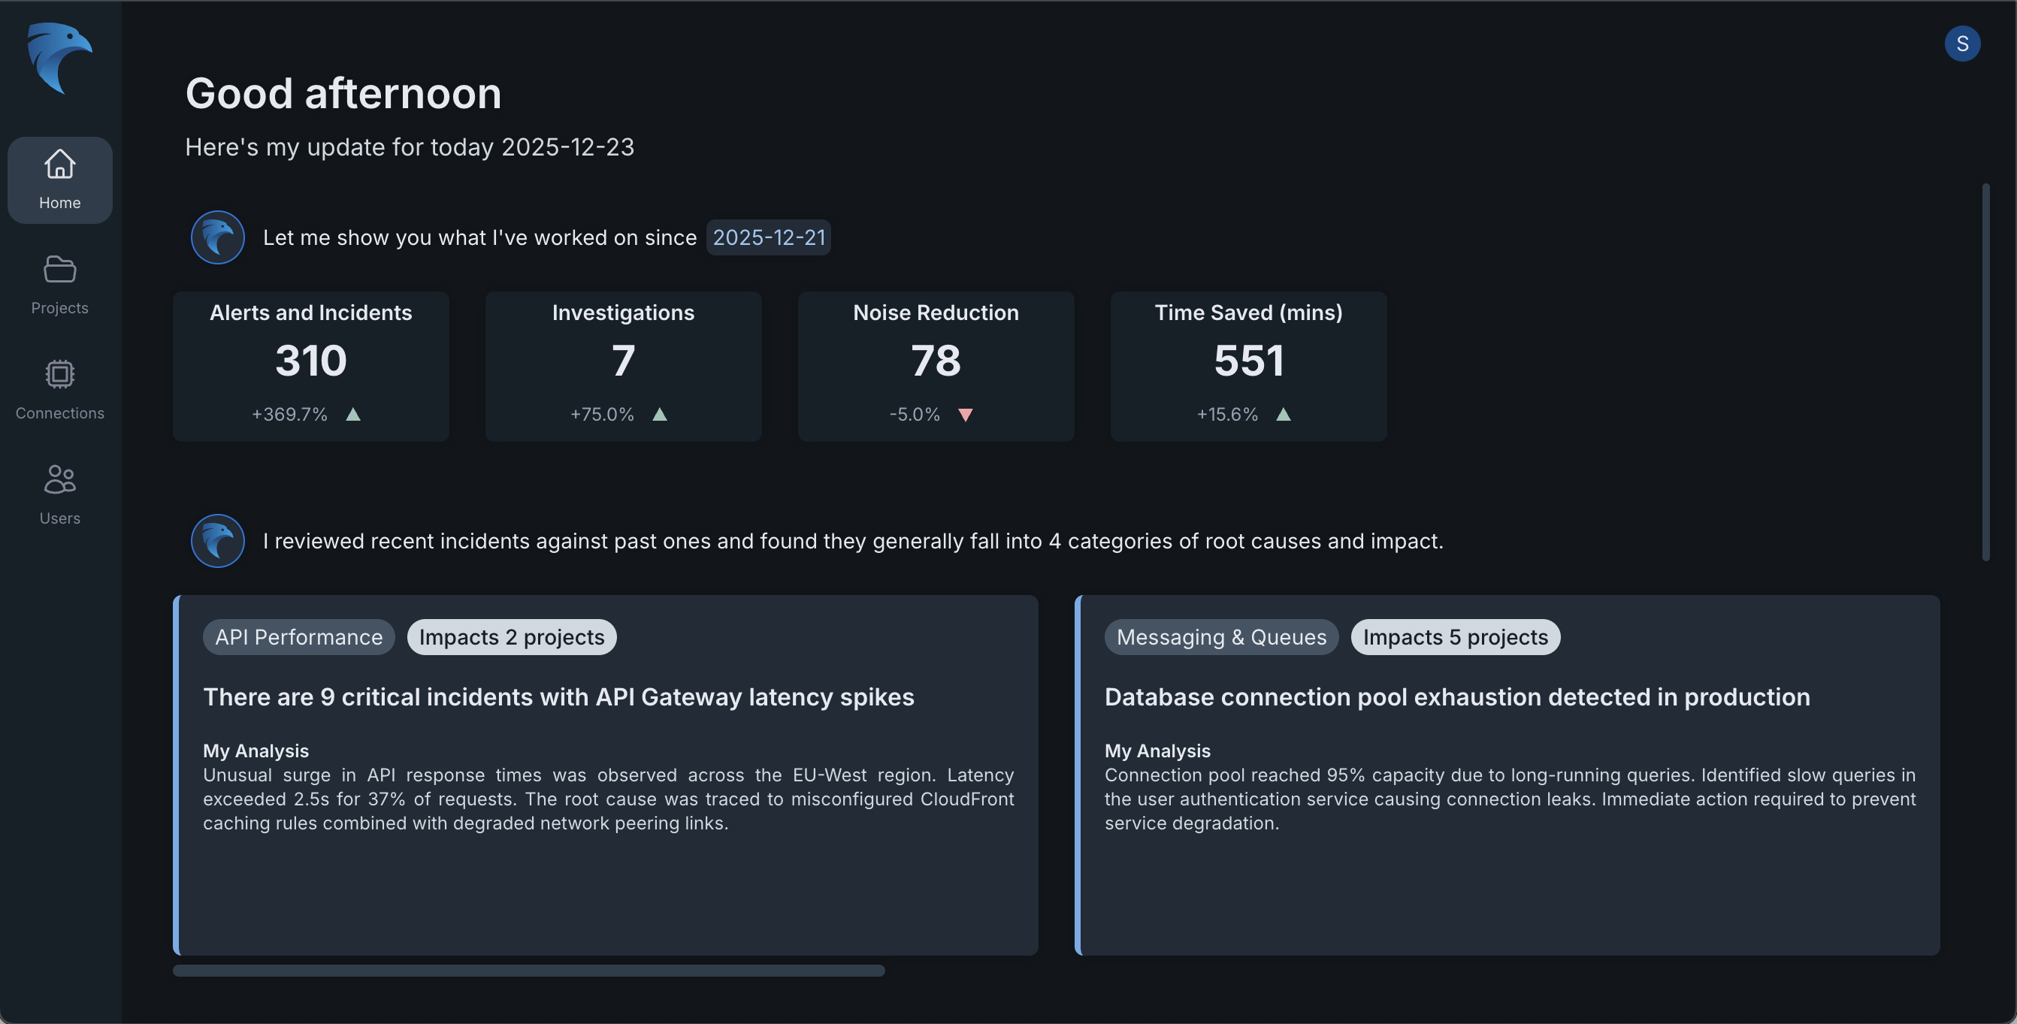Click the Impacts 5 projects badge
This screenshot has height=1024, width=2017.
pyautogui.click(x=1455, y=637)
